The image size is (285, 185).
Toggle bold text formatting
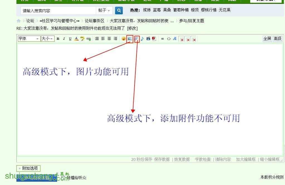tap(58, 39)
